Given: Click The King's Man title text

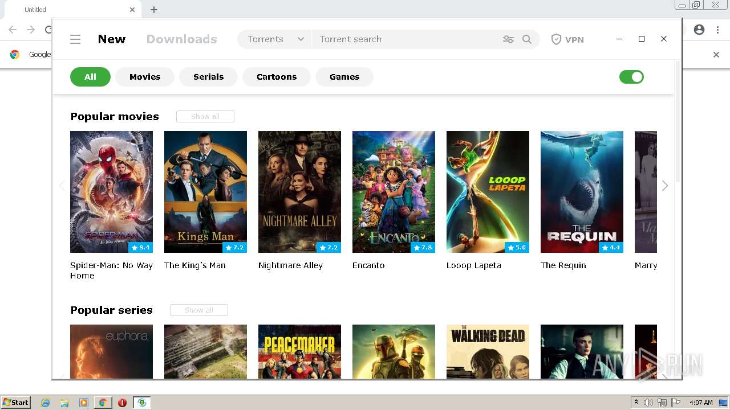Looking at the screenshot, I should (x=195, y=265).
